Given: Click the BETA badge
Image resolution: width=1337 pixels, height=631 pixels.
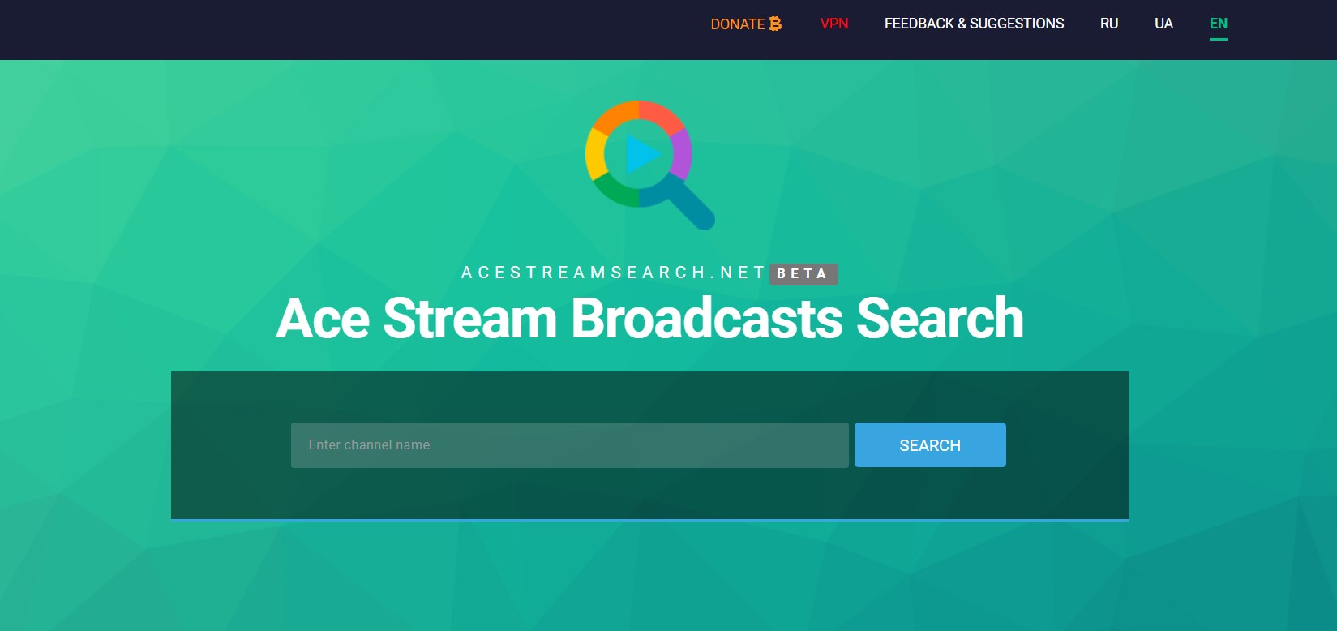Looking at the screenshot, I should (x=803, y=274).
